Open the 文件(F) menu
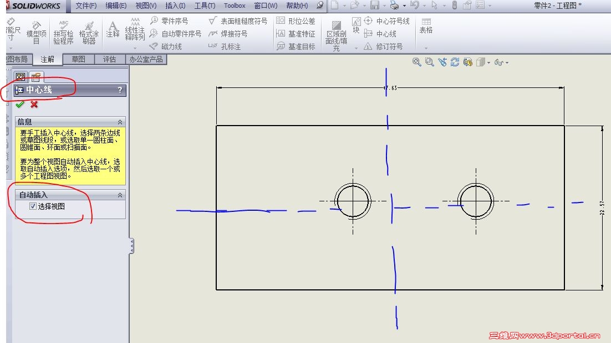The height and width of the screenshot is (343, 611). tap(86, 6)
